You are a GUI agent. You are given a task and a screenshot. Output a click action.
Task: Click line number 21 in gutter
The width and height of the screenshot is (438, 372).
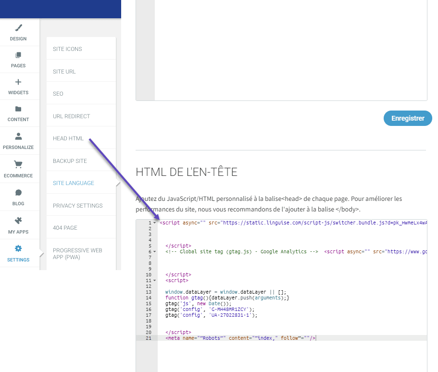pyautogui.click(x=149, y=338)
